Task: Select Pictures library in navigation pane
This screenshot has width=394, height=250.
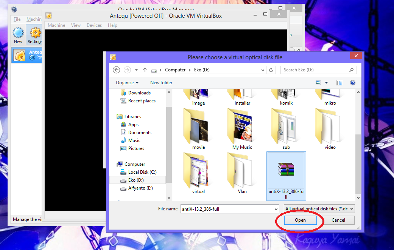Action: coord(136,148)
